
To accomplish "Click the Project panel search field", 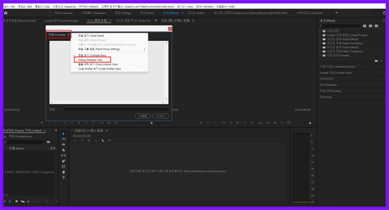I will (23, 142).
